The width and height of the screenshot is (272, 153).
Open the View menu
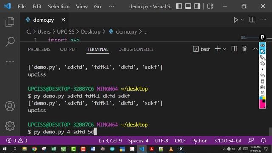82,7
